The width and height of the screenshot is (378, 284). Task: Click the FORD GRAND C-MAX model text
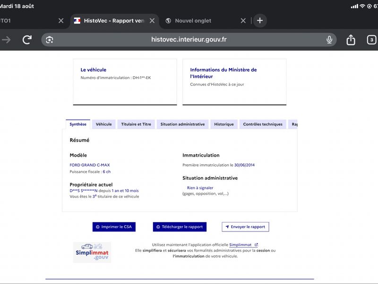tap(90, 165)
